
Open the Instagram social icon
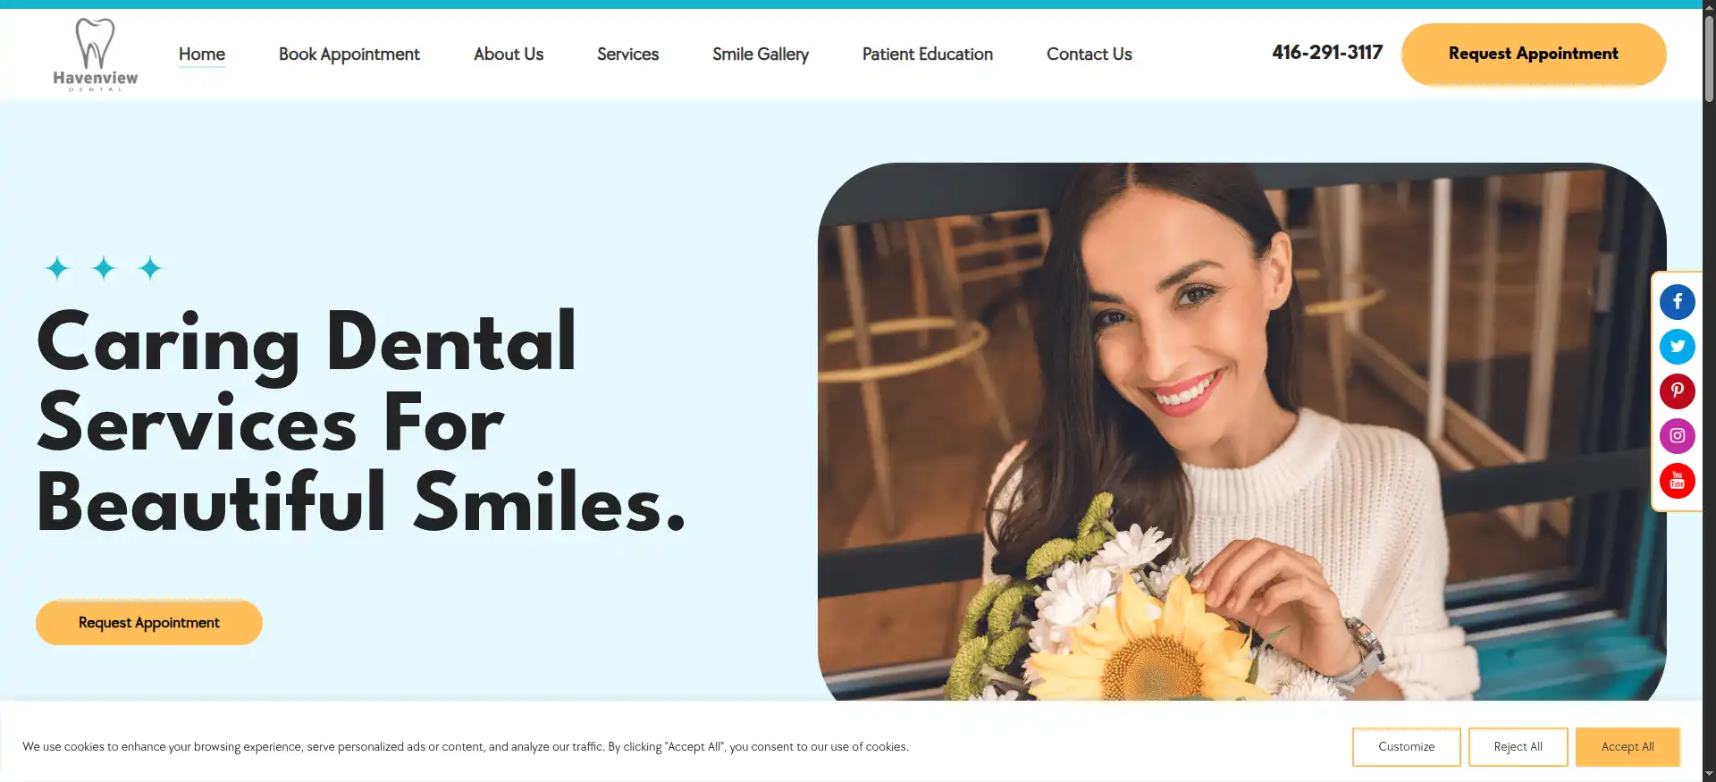pos(1677,436)
